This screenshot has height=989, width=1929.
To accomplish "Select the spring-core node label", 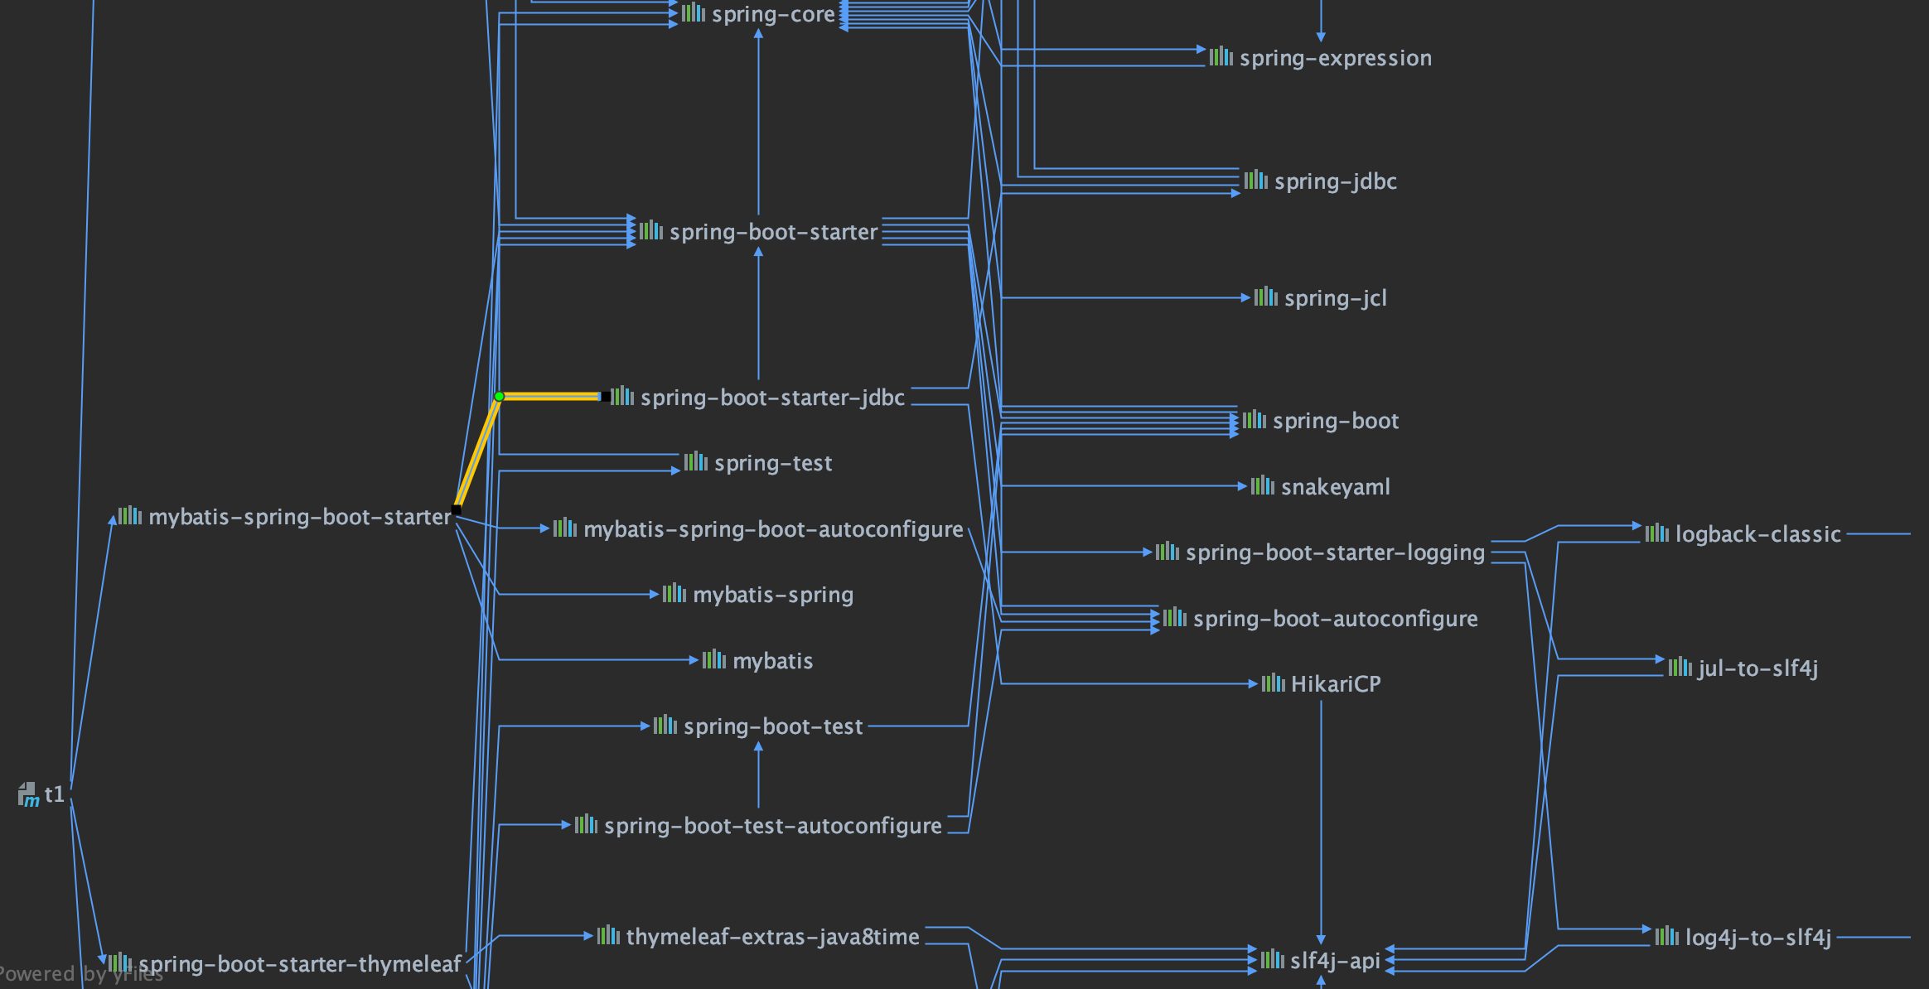I will tap(773, 14).
